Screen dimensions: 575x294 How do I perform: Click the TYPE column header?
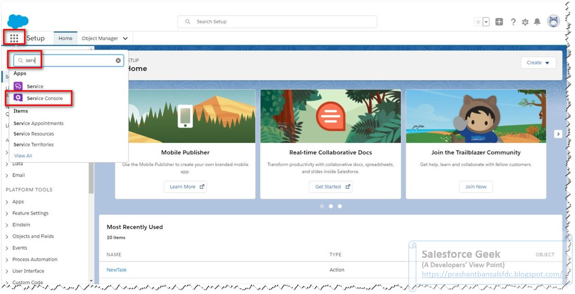click(336, 255)
